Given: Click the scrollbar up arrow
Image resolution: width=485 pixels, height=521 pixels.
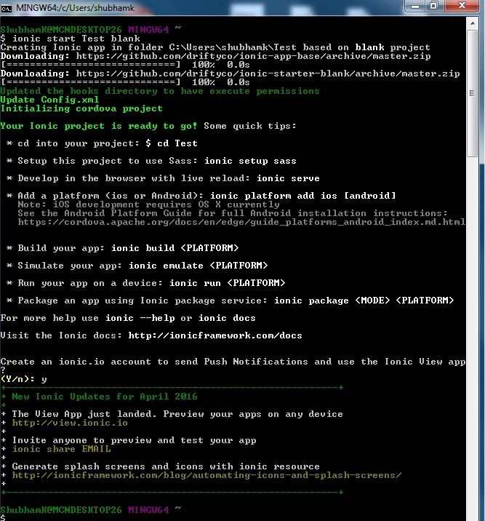Looking at the screenshot, I should (473, 23).
